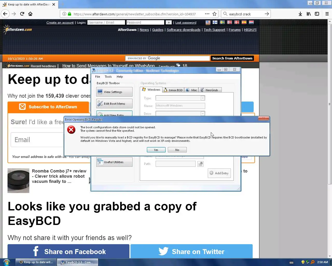Click the search arrow next to easybcd crack
Viewport: 332px width, 266px height.
coord(267,14)
